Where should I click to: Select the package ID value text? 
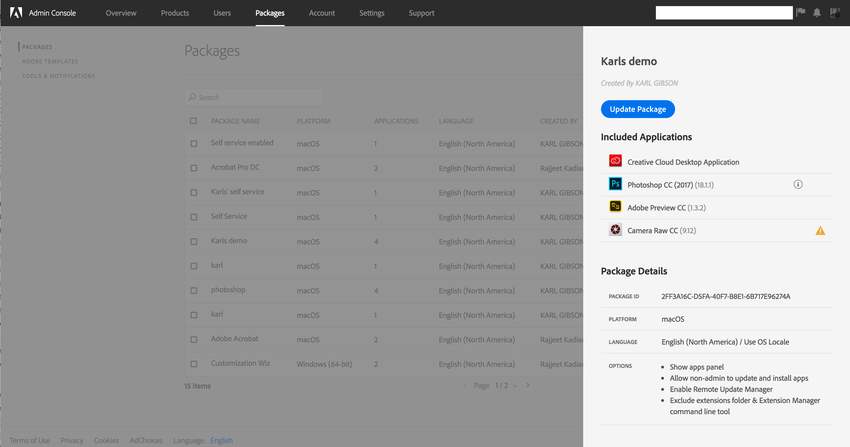726,296
